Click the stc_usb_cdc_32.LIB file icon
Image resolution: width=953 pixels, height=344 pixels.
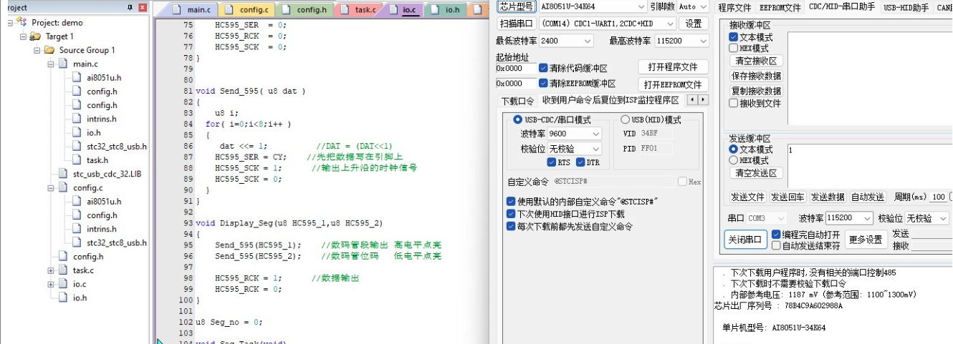[63, 174]
